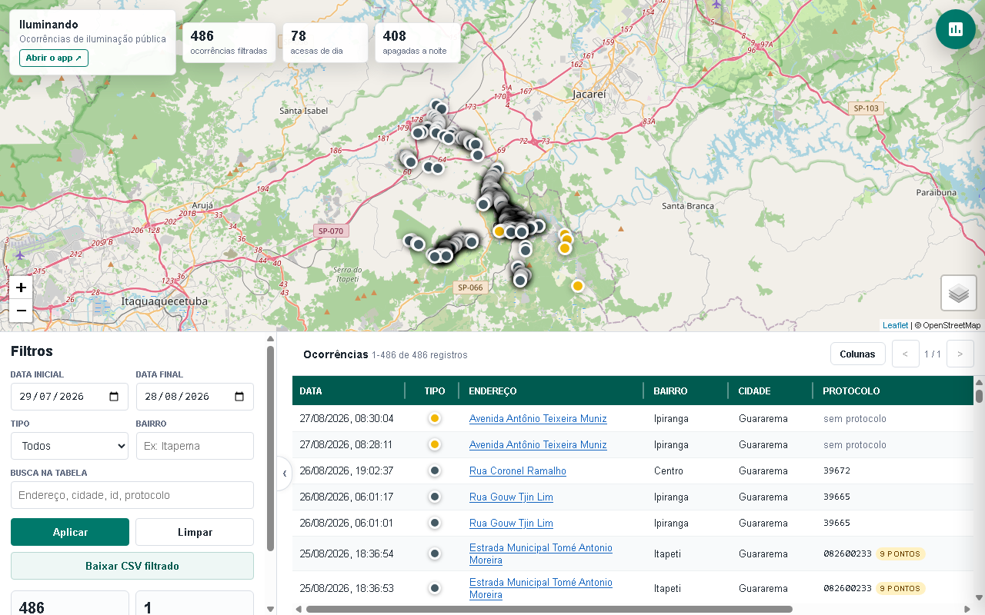Click protocol 39672 in the table
Viewport: 985px width, 615px height.
tap(836, 470)
